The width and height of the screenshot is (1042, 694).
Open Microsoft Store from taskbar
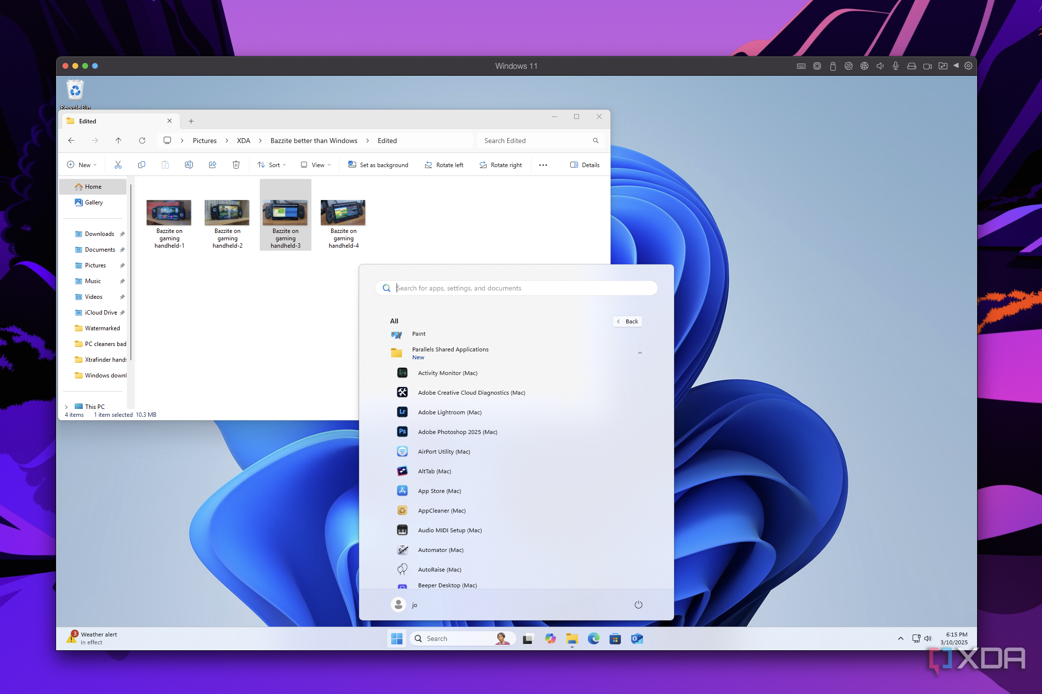[615, 638]
